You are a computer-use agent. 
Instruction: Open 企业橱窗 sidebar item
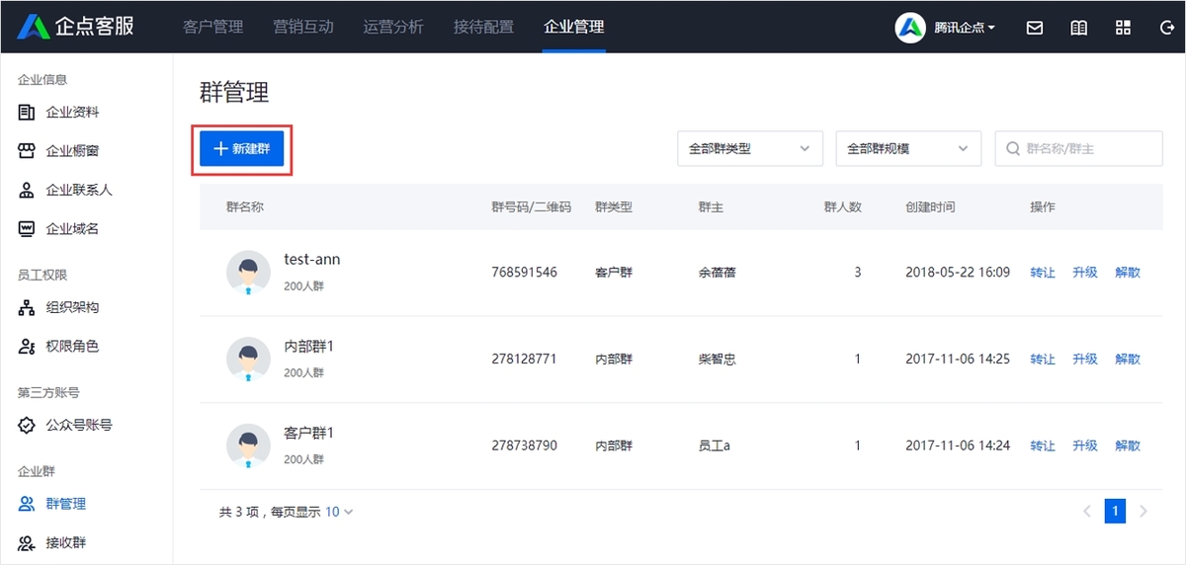click(59, 151)
